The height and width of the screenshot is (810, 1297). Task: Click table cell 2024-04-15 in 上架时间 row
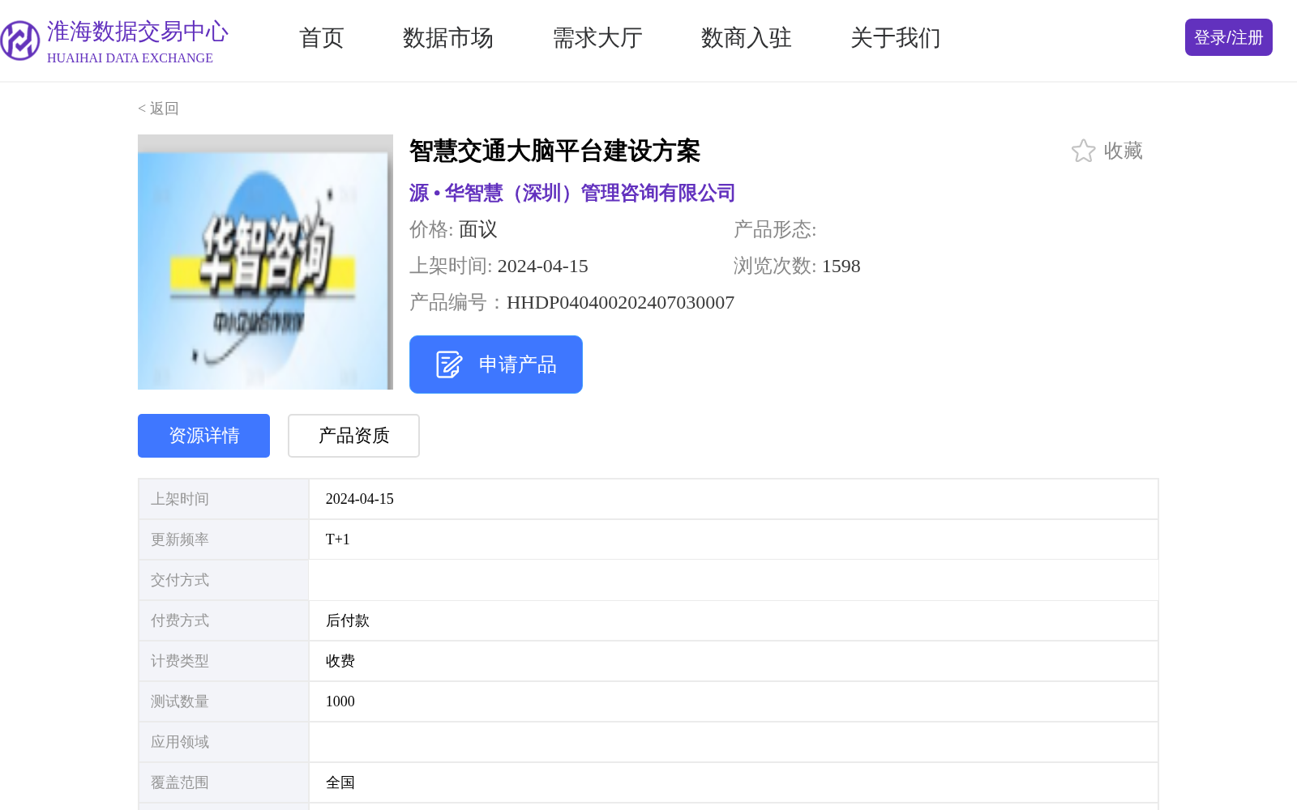[x=360, y=499]
